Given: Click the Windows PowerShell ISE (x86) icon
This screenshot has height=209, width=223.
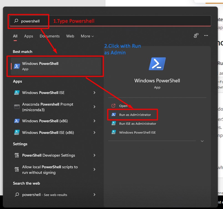Looking at the screenshot, I should tap(17, 132).
